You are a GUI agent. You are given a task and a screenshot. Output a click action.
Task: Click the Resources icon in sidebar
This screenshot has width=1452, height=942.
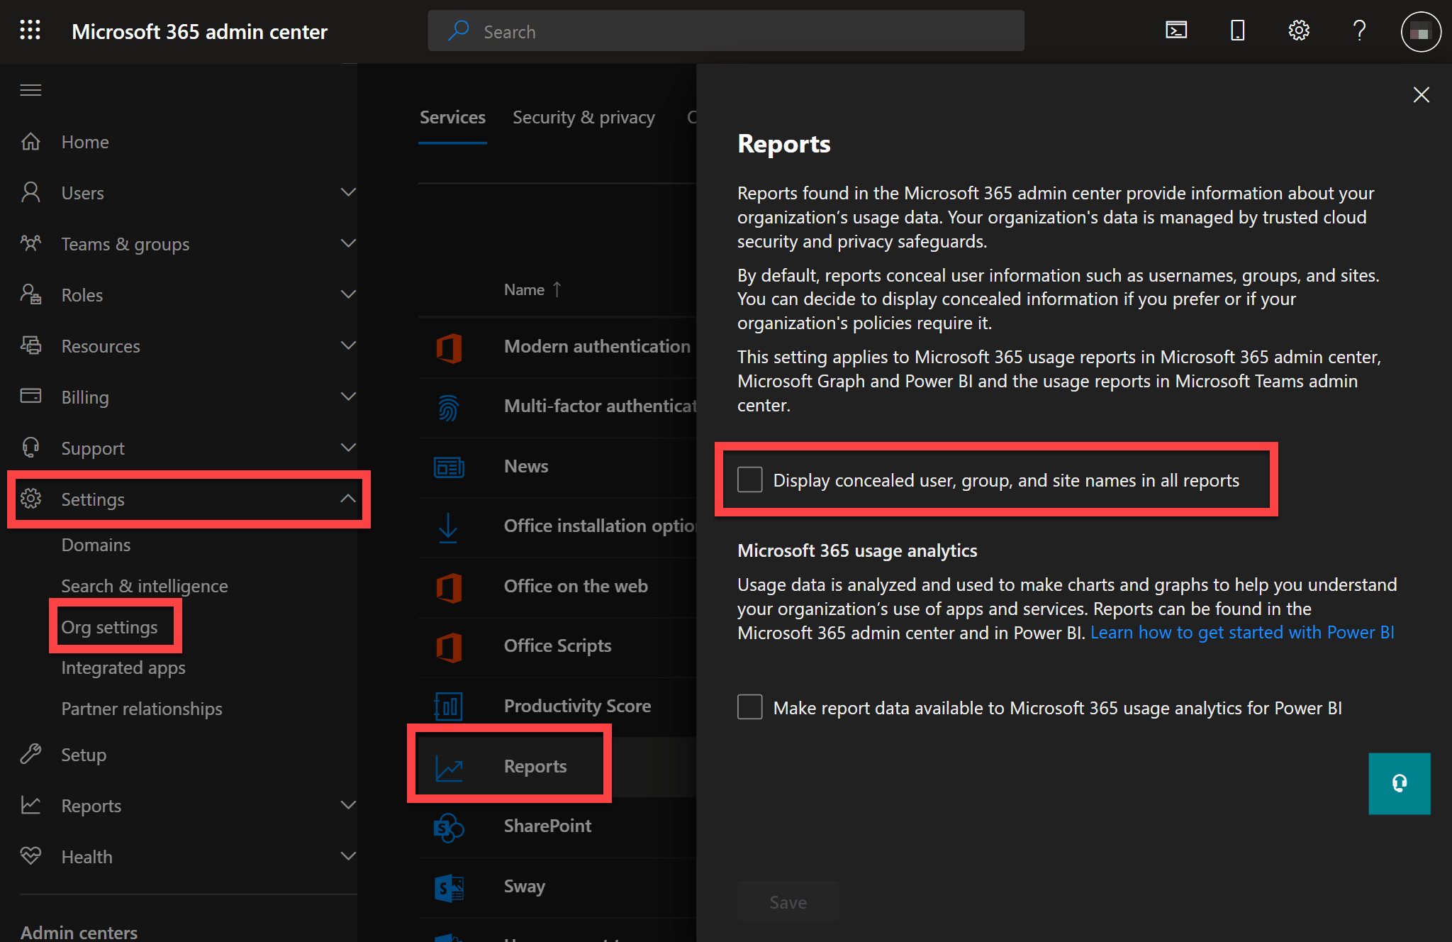point(30,345)
